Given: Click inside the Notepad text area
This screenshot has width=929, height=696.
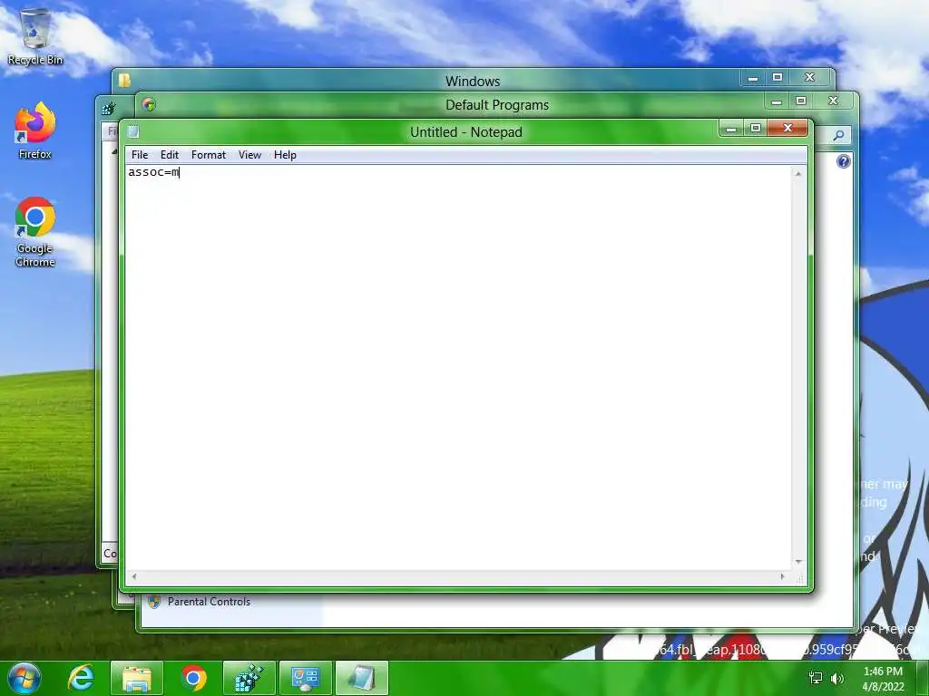Looking at the screenshot, I should click(457, 367).
